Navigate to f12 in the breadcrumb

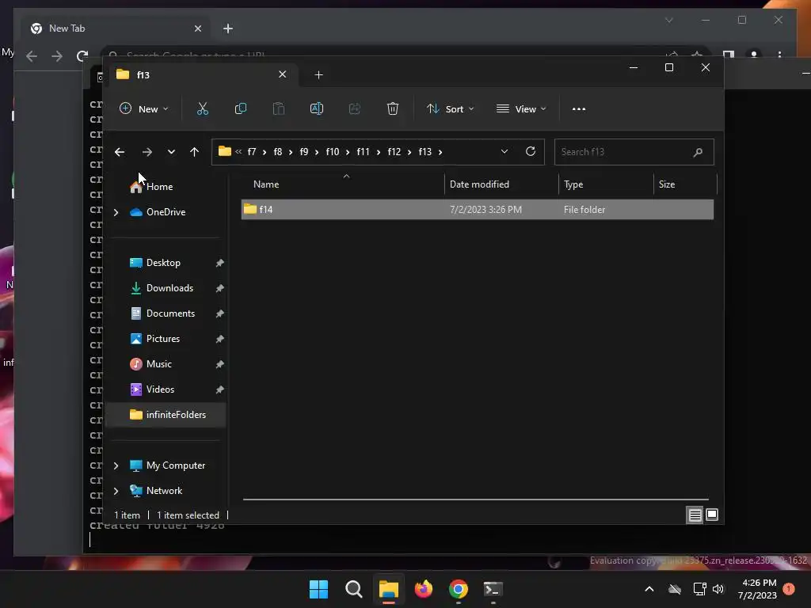click(x=394, y=152)
